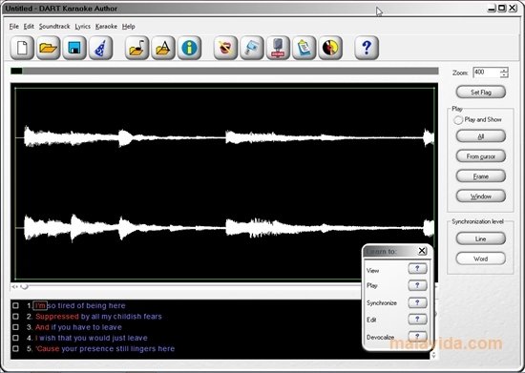Open a file with the folder icon
525x373 pixels.
point(49,48)
